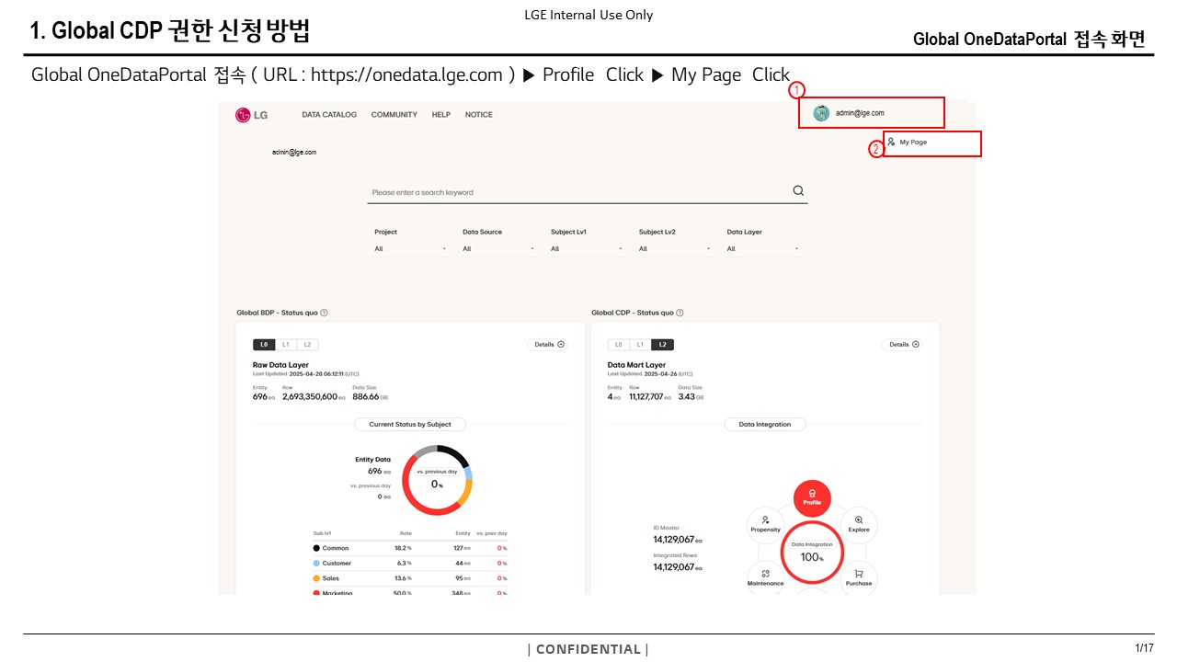This screenshot has width=1177, height=662.
Task: Switch Global BDP card to L2 layer
Action: pyautogui.click(x=307, y=345)
